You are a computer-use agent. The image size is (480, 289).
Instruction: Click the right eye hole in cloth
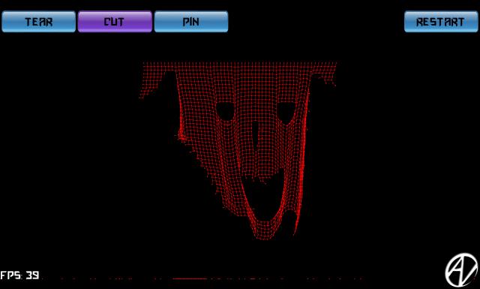[286, 113]
